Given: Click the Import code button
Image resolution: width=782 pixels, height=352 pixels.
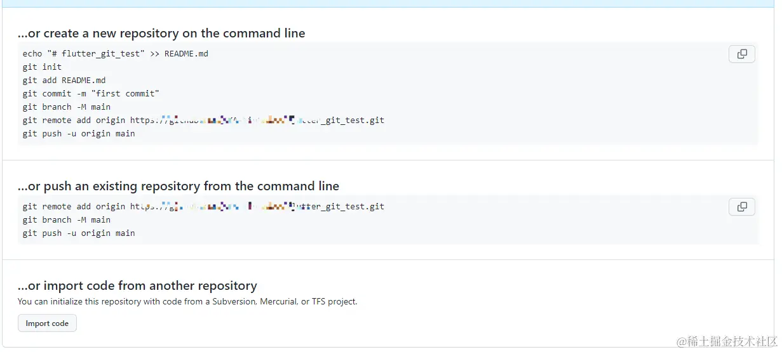Looking at the screenshot, I should pos(47,323).
